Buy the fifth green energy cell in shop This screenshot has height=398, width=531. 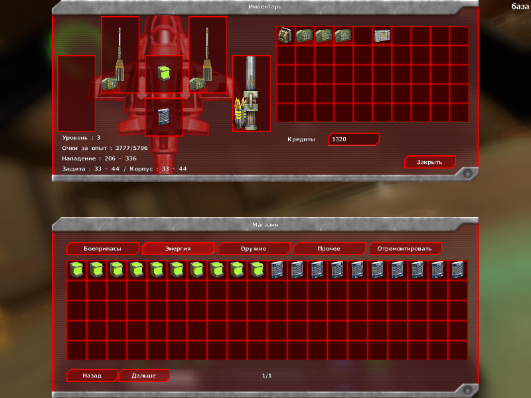[157, 270]
